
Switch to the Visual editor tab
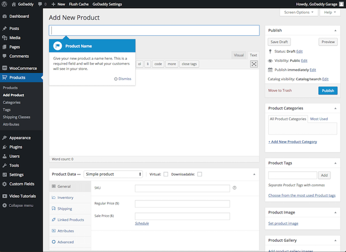(239, 55)
